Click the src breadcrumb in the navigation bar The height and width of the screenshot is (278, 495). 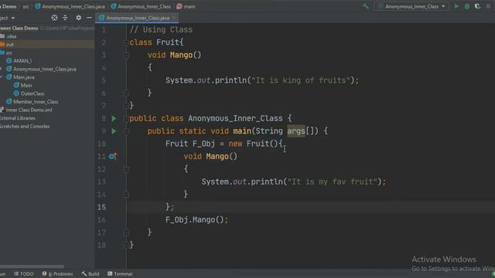pos(26,6)
